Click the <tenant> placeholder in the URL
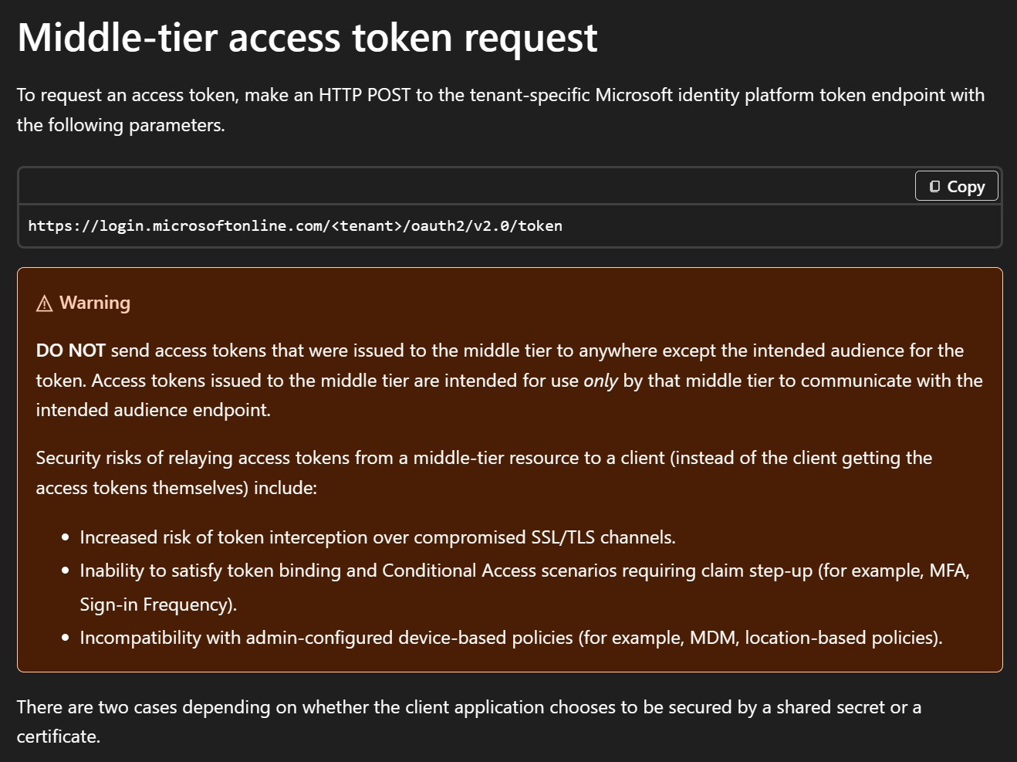The image size is (1017, 762). click(367, 226)
